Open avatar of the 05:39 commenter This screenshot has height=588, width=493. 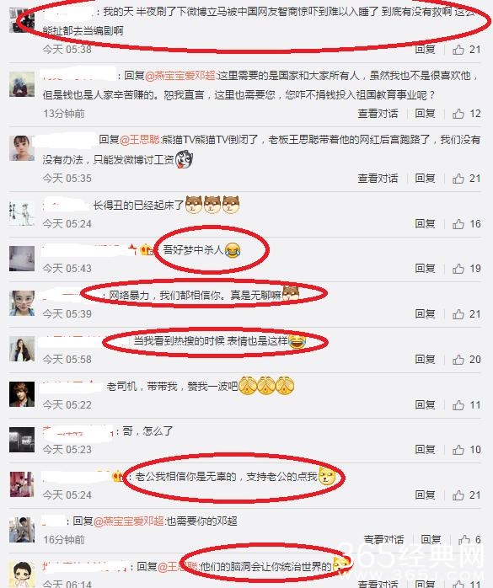(x=22, y=303)
